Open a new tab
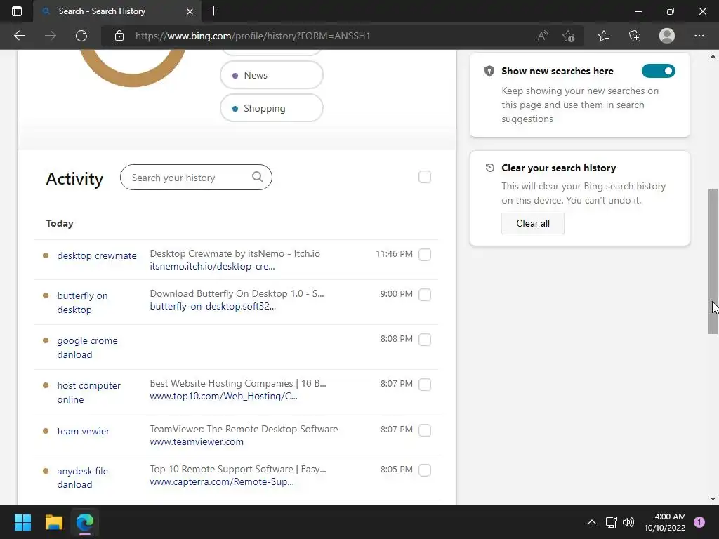Image resolution: width=719 pixels, height=539 pixels. tap(213, 11)
